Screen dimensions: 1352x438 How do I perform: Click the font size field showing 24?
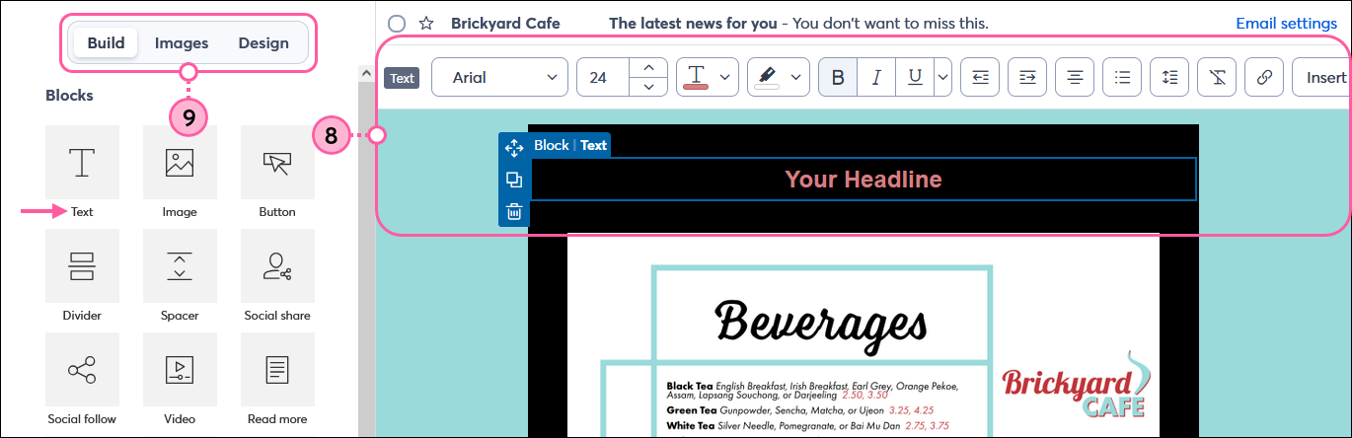[x=602, y=77]
